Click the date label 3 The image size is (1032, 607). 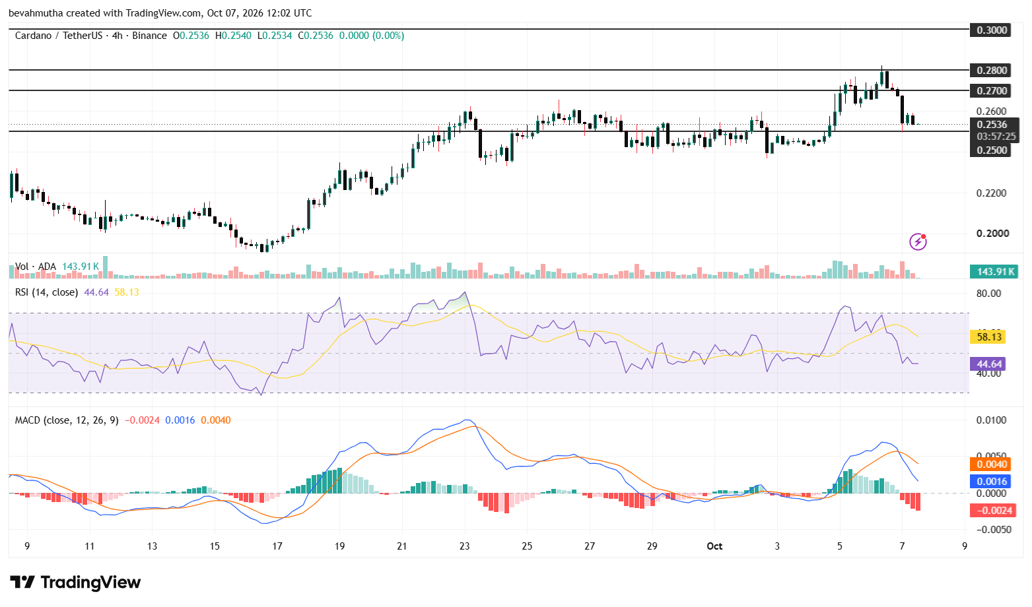coord(777,546)
